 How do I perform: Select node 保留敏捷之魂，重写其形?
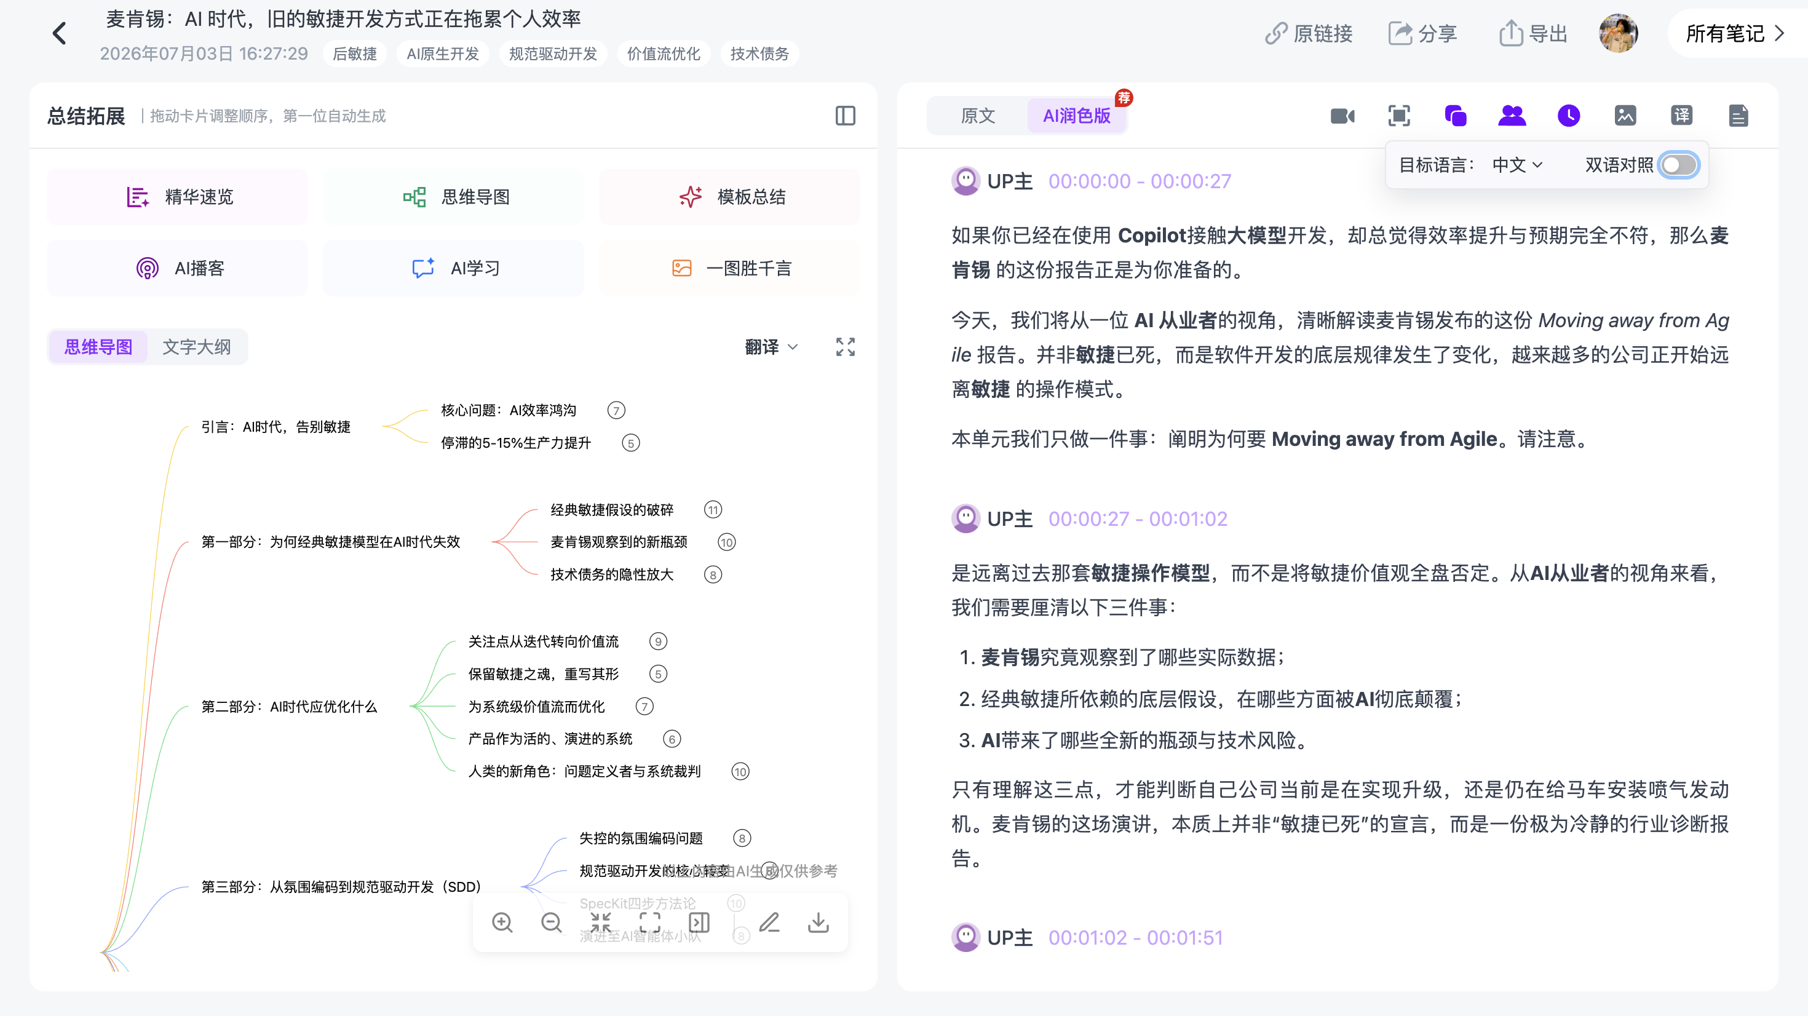(543, 674)
